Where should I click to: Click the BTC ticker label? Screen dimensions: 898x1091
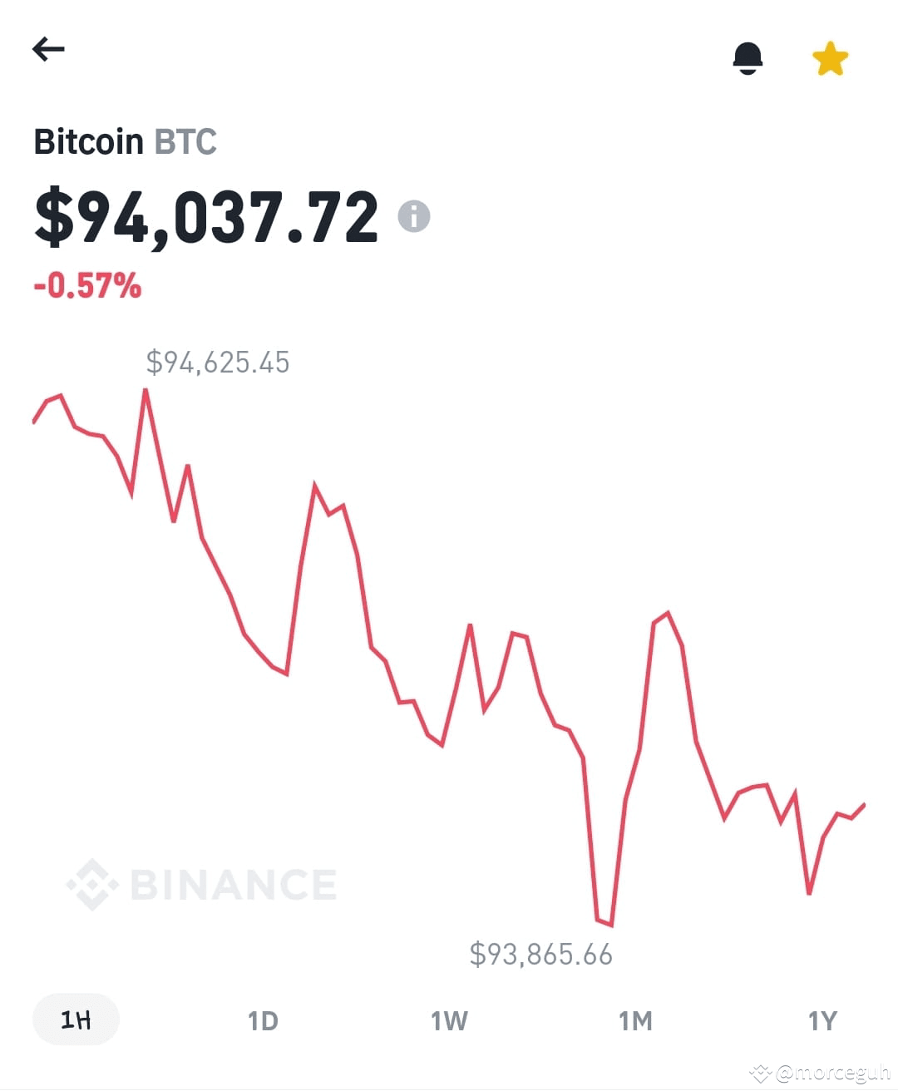[185, 141]
